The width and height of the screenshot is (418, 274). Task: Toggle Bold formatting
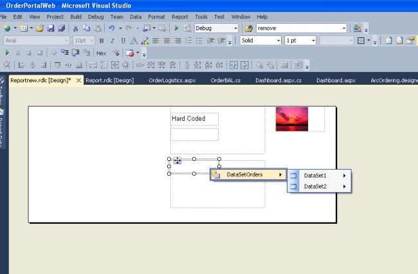point(102,41)
